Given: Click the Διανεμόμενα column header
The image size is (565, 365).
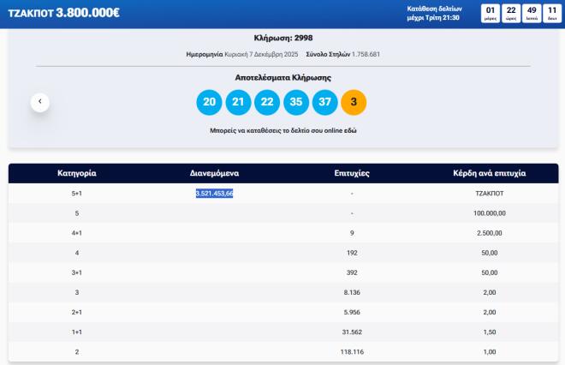Looking at the screenshot, I should (214, 173).
